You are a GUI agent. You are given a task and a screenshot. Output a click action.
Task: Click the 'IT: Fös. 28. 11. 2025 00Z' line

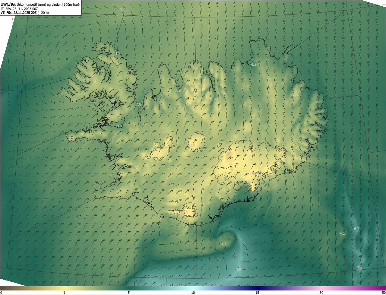[19, 9]
